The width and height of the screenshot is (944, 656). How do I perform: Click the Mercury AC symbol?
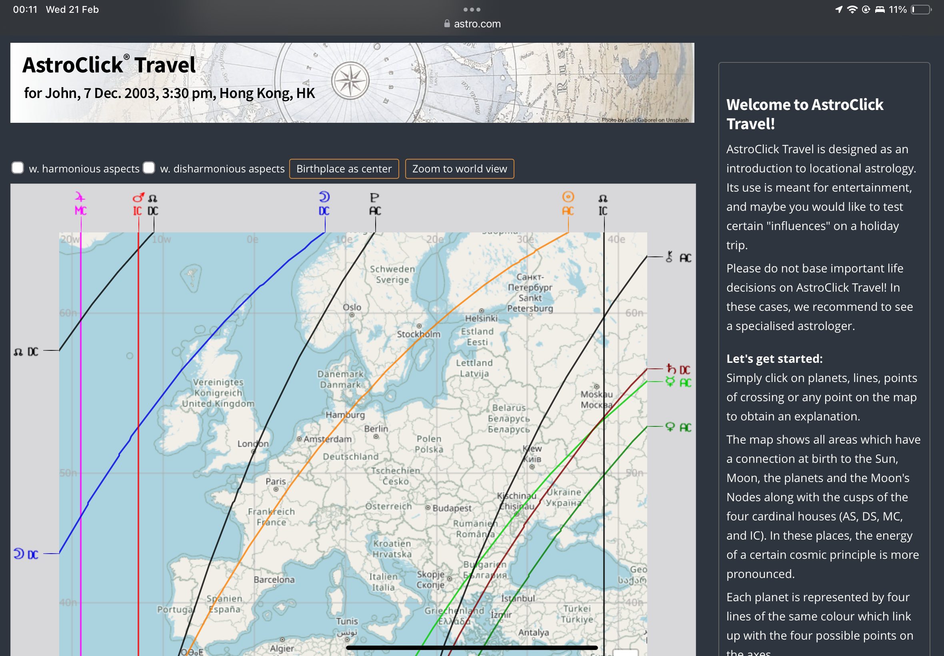tap(670, 382)
